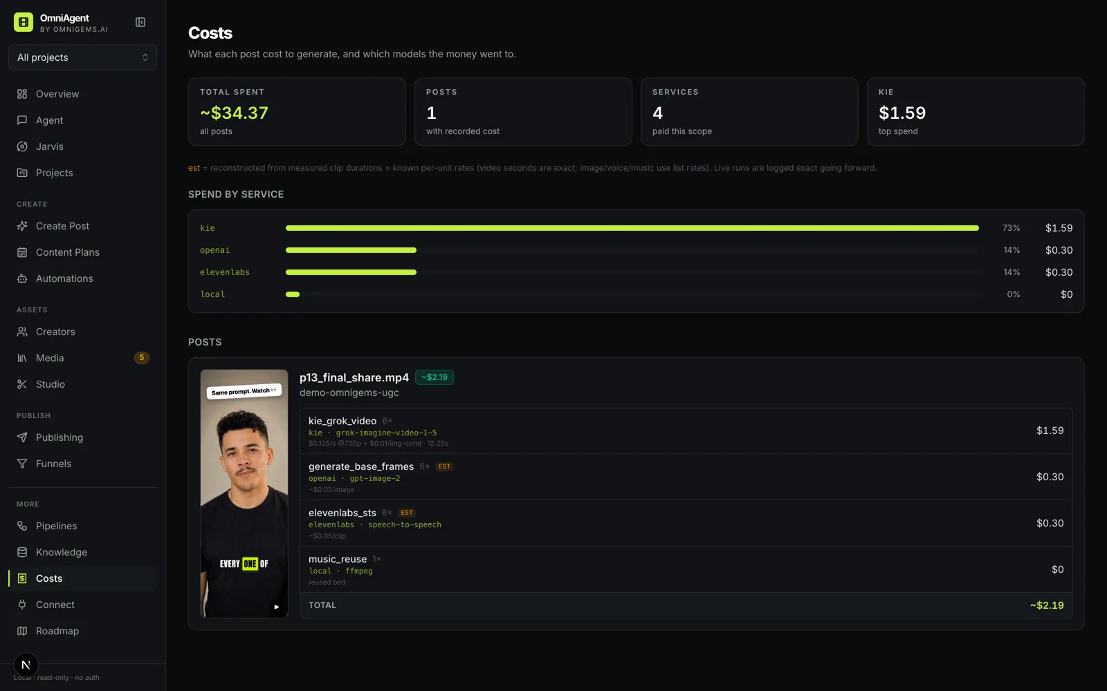This screenshot has height=691, width=1107.
Task: Click the Jarvis icon in sidebar
Action: (x=22, y=146)
